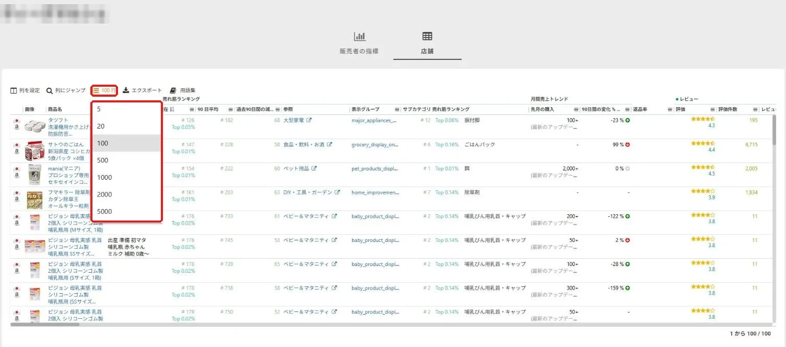The width and height of the screenshot is (786, 347).
Task: Open the サトウのごはん product thumbnail
Action: click(x=35, y=151)
